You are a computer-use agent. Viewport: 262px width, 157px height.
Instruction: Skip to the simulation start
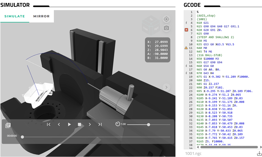(49, 124)
